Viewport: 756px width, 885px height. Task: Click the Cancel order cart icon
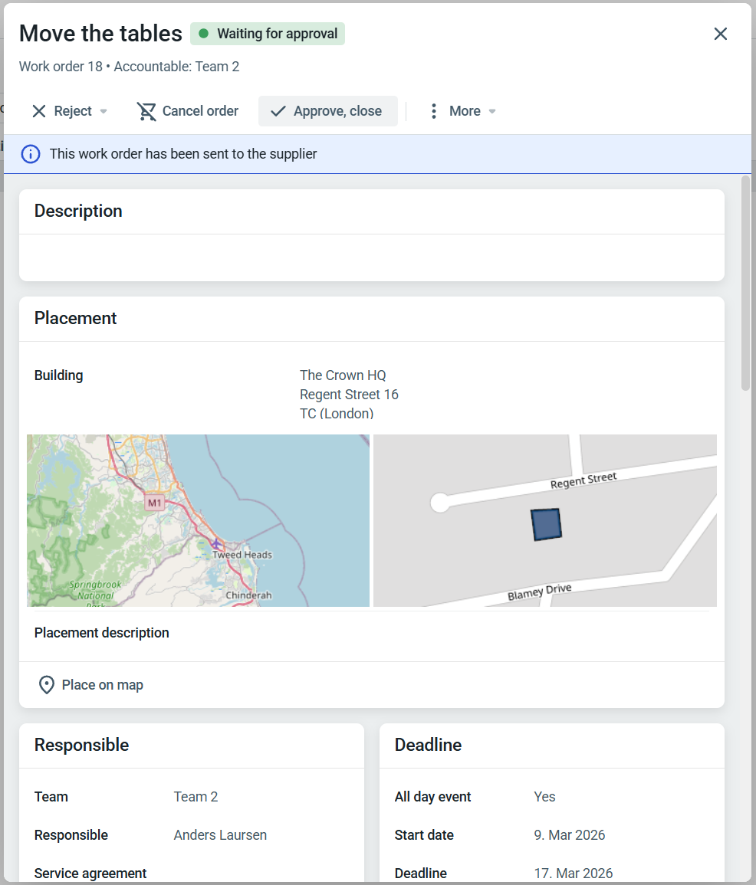(x=146, y=111)
